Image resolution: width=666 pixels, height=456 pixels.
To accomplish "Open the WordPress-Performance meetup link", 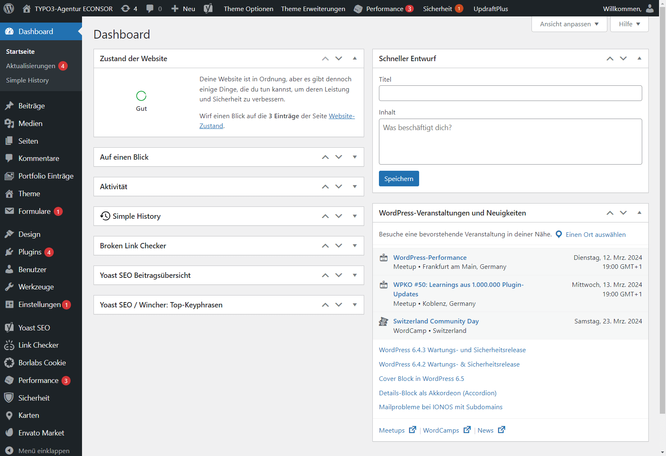I will [430, 257].
